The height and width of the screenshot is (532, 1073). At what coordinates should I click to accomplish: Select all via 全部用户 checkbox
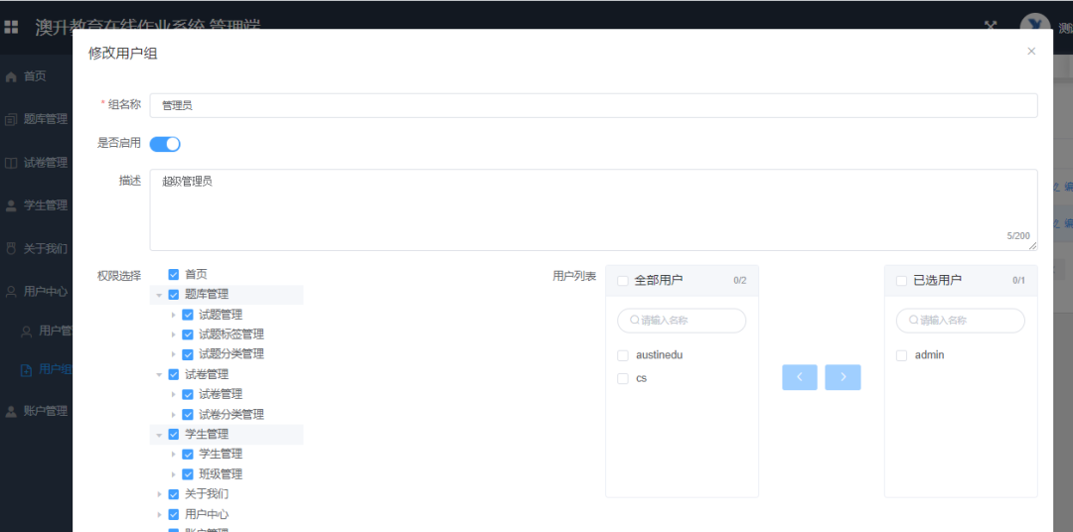click(623, 280)
